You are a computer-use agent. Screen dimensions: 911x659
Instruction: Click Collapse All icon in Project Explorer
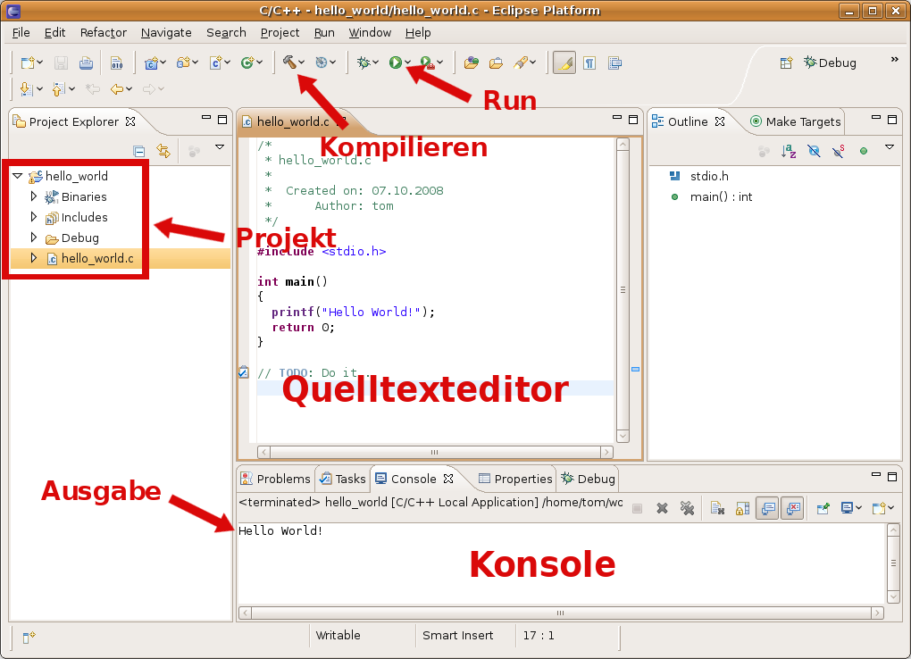139,151
